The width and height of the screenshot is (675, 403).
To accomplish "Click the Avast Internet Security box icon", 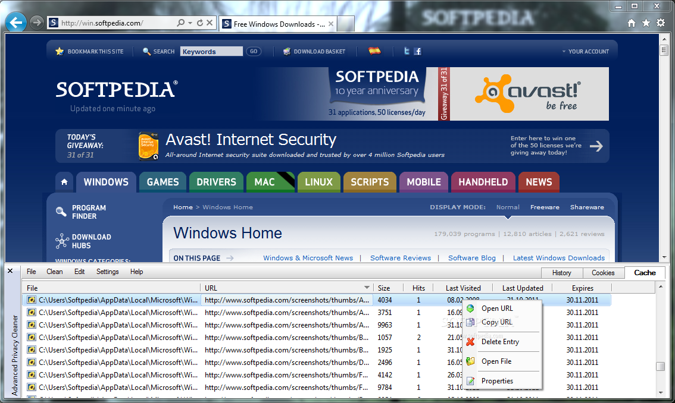I will click(x=148, y=146).
